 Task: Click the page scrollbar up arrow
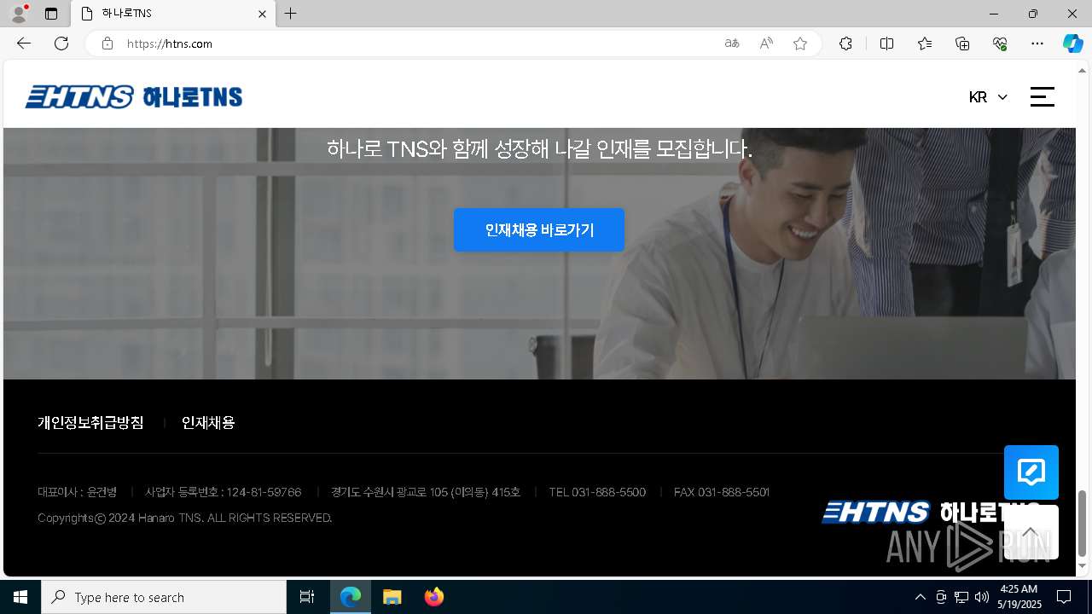1083,71
